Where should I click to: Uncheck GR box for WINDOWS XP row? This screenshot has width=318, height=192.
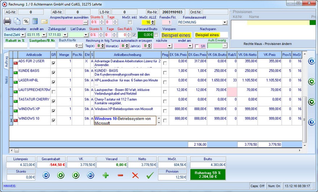54,111
